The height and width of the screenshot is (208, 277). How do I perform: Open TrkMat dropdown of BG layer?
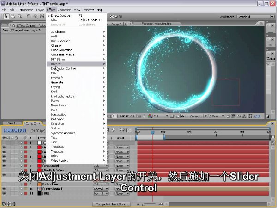122,193
